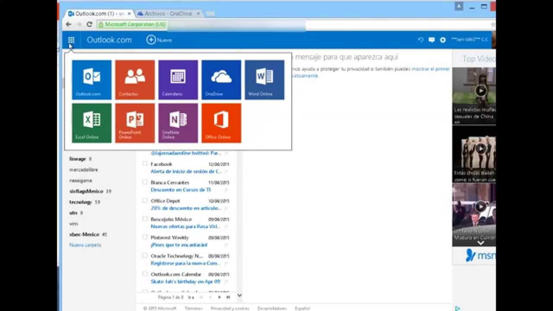553x311 pixels.
Task: Open the Calendario tile
Action: (178, 79)
